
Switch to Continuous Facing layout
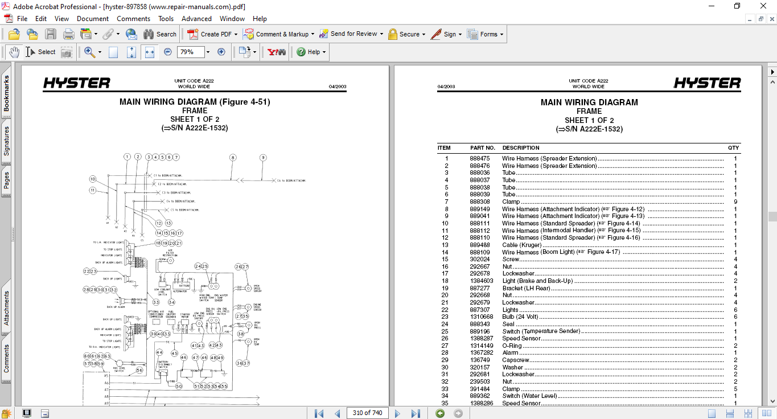(749, 413)
